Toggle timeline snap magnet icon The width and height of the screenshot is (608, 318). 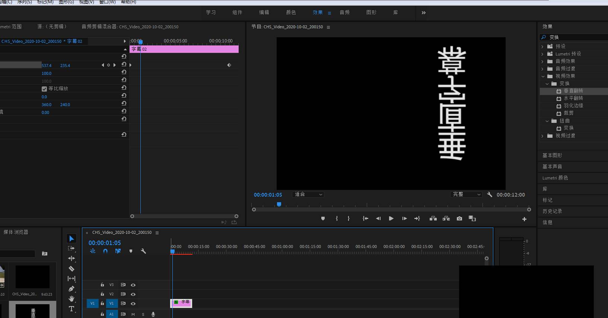click(105, 251)
